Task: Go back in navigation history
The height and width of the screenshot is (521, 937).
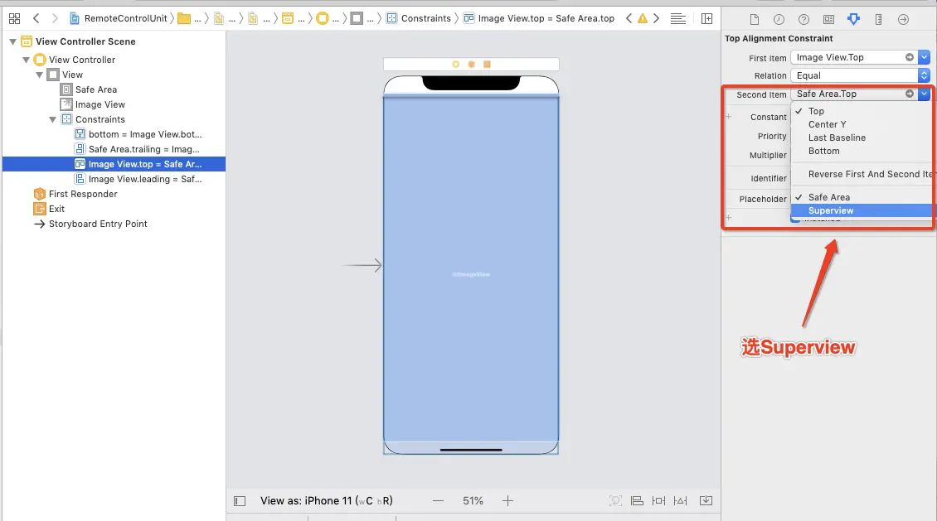Action: tap(36, 18)
